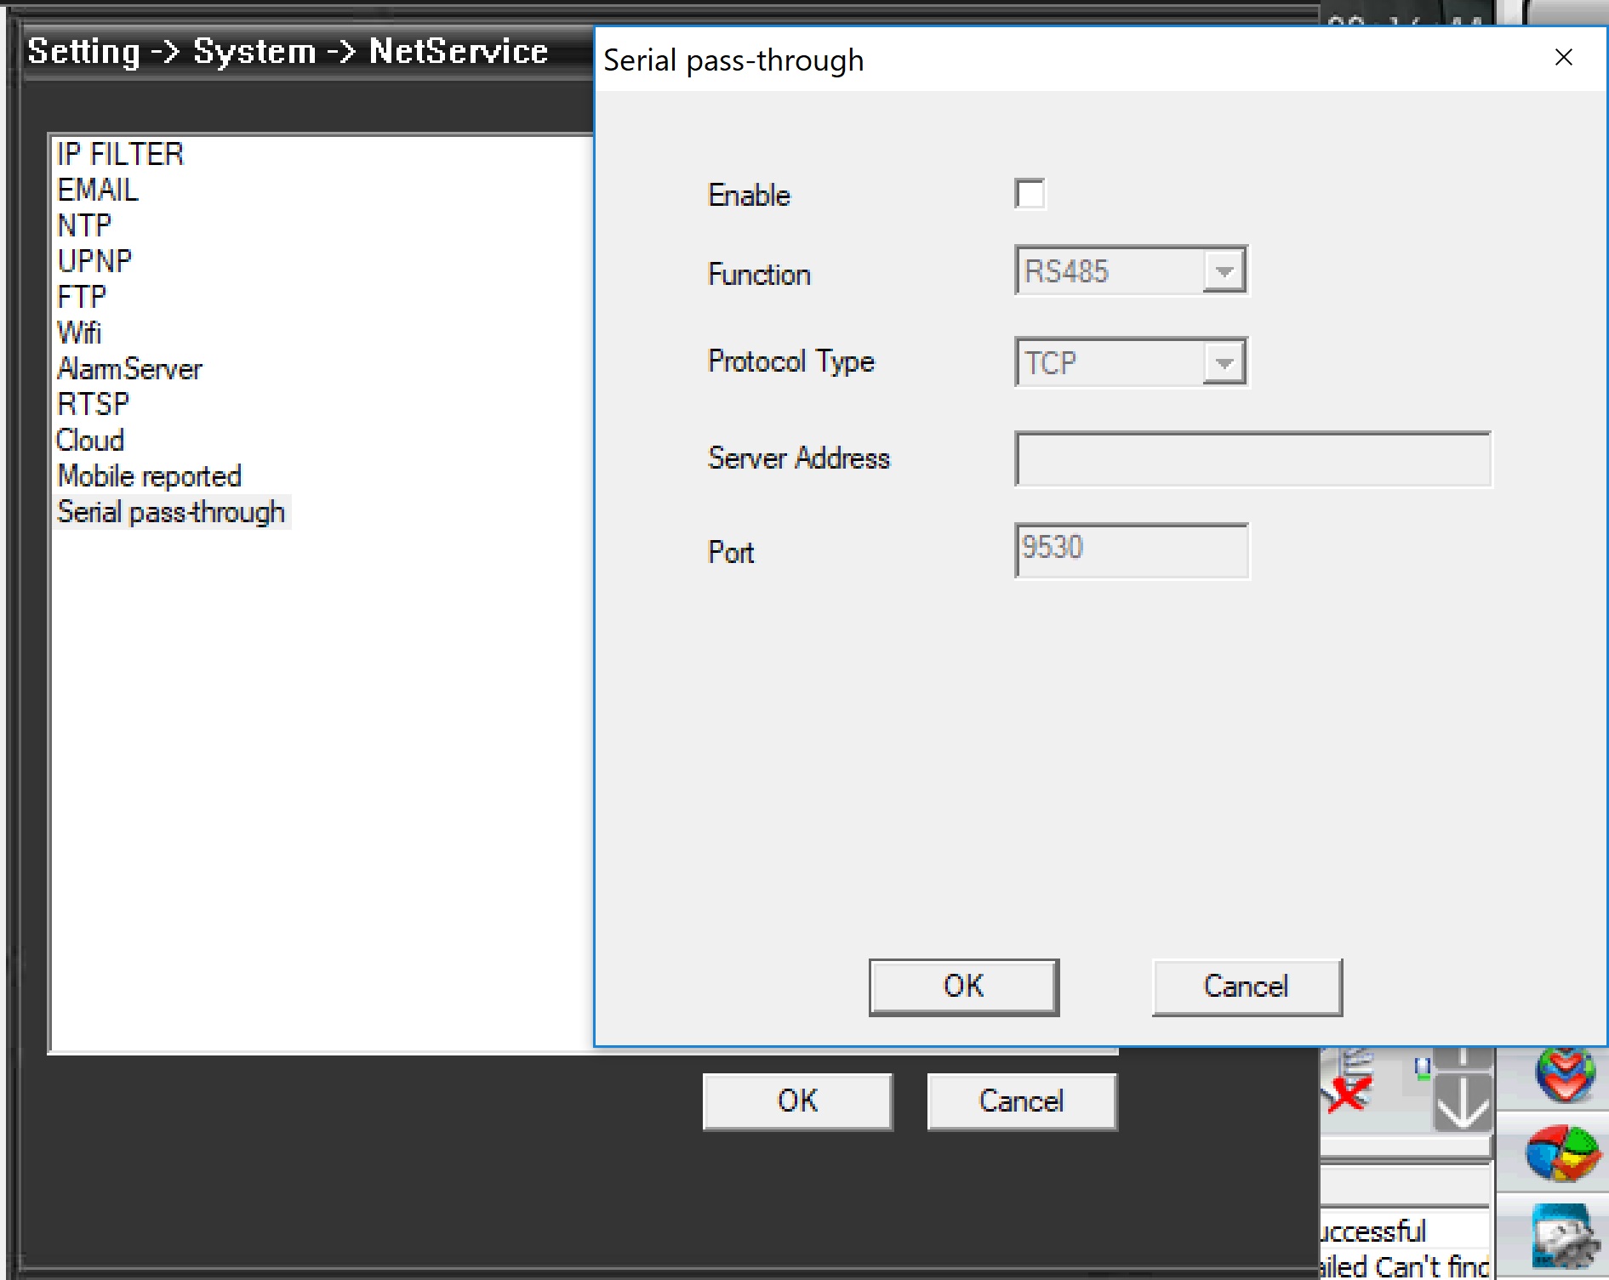
Task: Select EMAIL in the NetService list
Action: (98, 190)
